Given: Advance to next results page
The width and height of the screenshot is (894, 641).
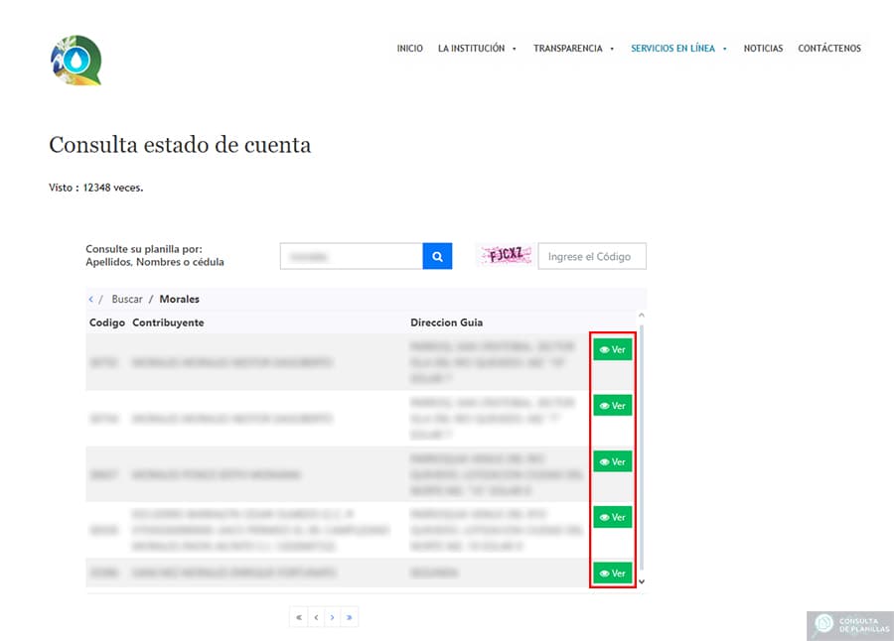Looking at the screenshot, I should pyautogui.click(x=332, y=617).
